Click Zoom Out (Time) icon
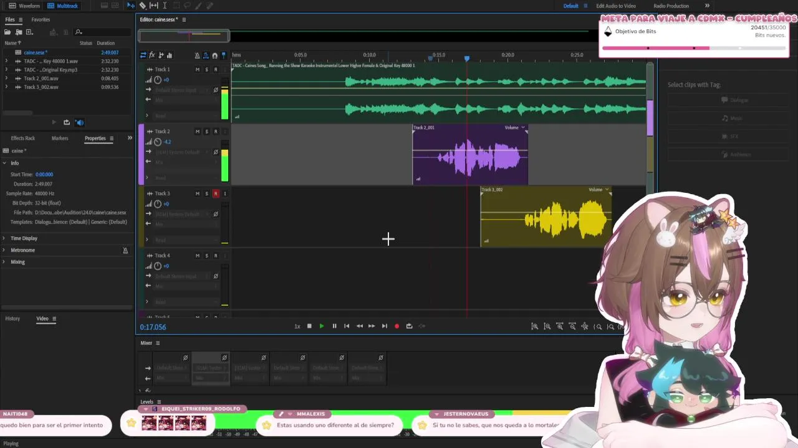Screen dimensions: 798x448 coord(572,326)
